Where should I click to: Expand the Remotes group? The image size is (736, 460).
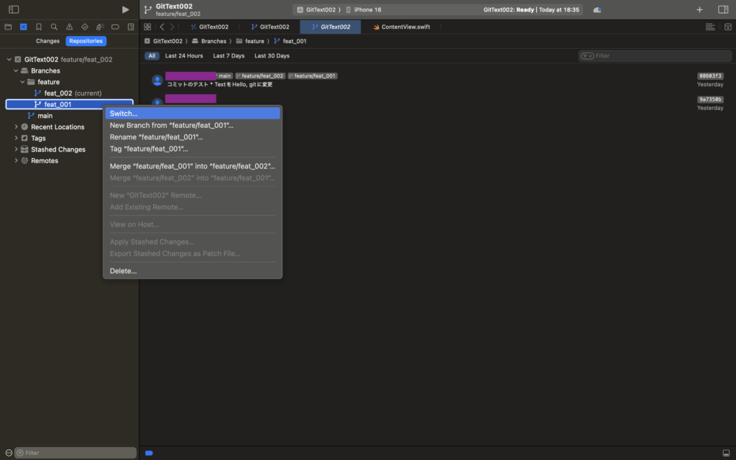tap(16, 160)
